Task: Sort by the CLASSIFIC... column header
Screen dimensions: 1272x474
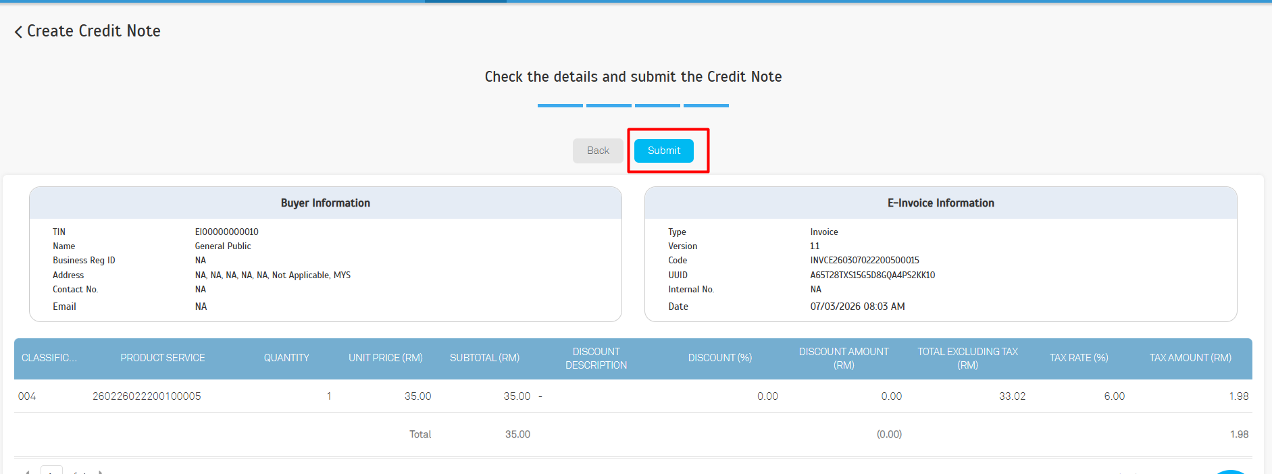Action: (49, 358)
